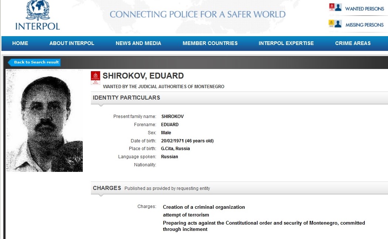Image resolution: width=388 pixels, height=239 pixels.
Task: Click the Connecting Police slogan banner
Action: tap(197, 14)
